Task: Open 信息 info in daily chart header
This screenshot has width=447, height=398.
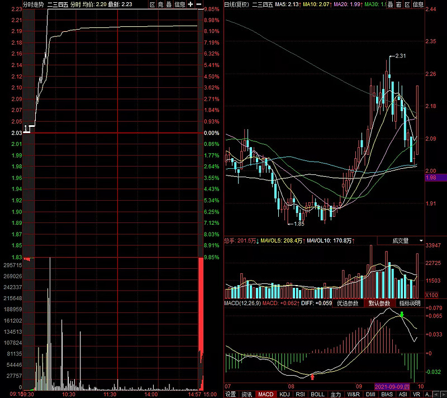Action: [x=418, y=4]
